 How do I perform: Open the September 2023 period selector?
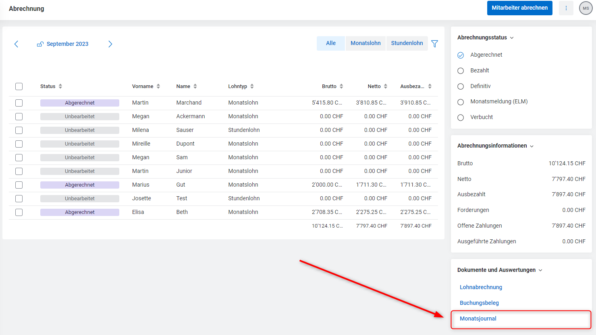pos(67,44)
